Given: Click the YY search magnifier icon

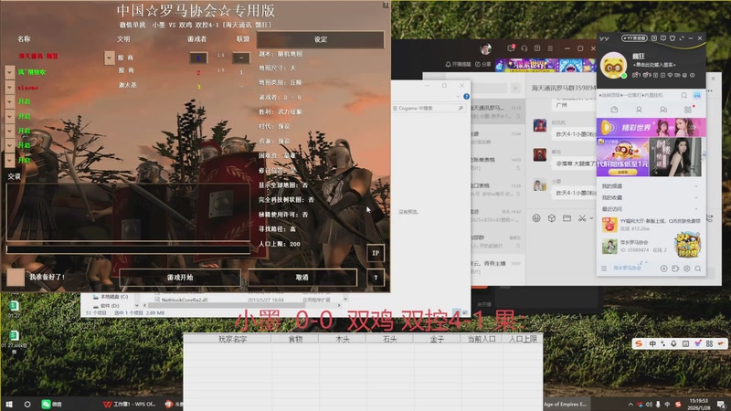Looking at the screenshot, I should [x=683, y=96].
